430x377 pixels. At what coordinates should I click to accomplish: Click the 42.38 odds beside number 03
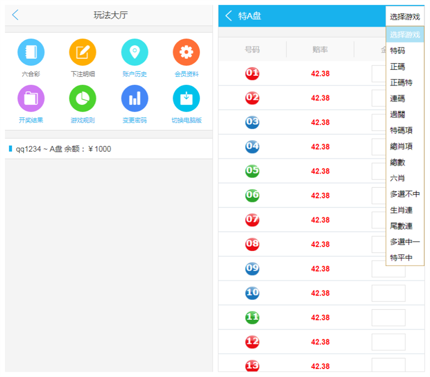click(320, 122)
